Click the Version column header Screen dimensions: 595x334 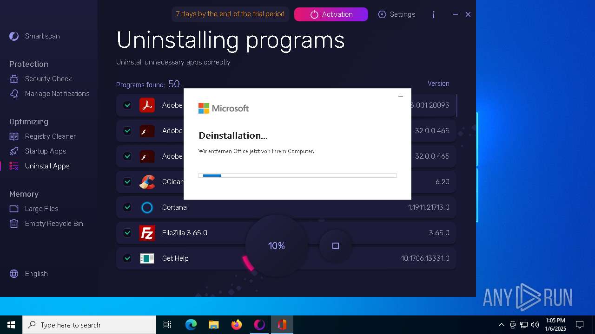tap(438, 83)
